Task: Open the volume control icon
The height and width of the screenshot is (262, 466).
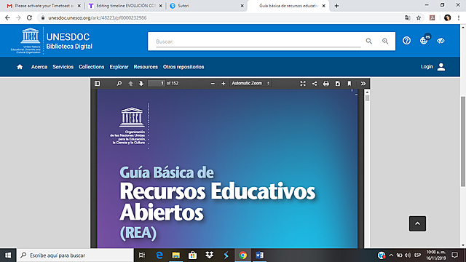Action: point(408,255)
